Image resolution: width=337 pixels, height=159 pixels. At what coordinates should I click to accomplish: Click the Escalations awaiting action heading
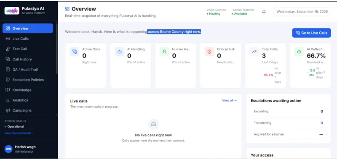[276, 101]
